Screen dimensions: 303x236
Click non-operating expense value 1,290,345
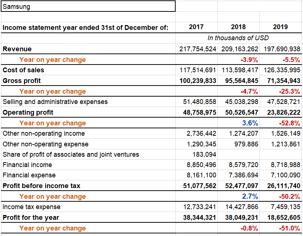tap(202, 144)
